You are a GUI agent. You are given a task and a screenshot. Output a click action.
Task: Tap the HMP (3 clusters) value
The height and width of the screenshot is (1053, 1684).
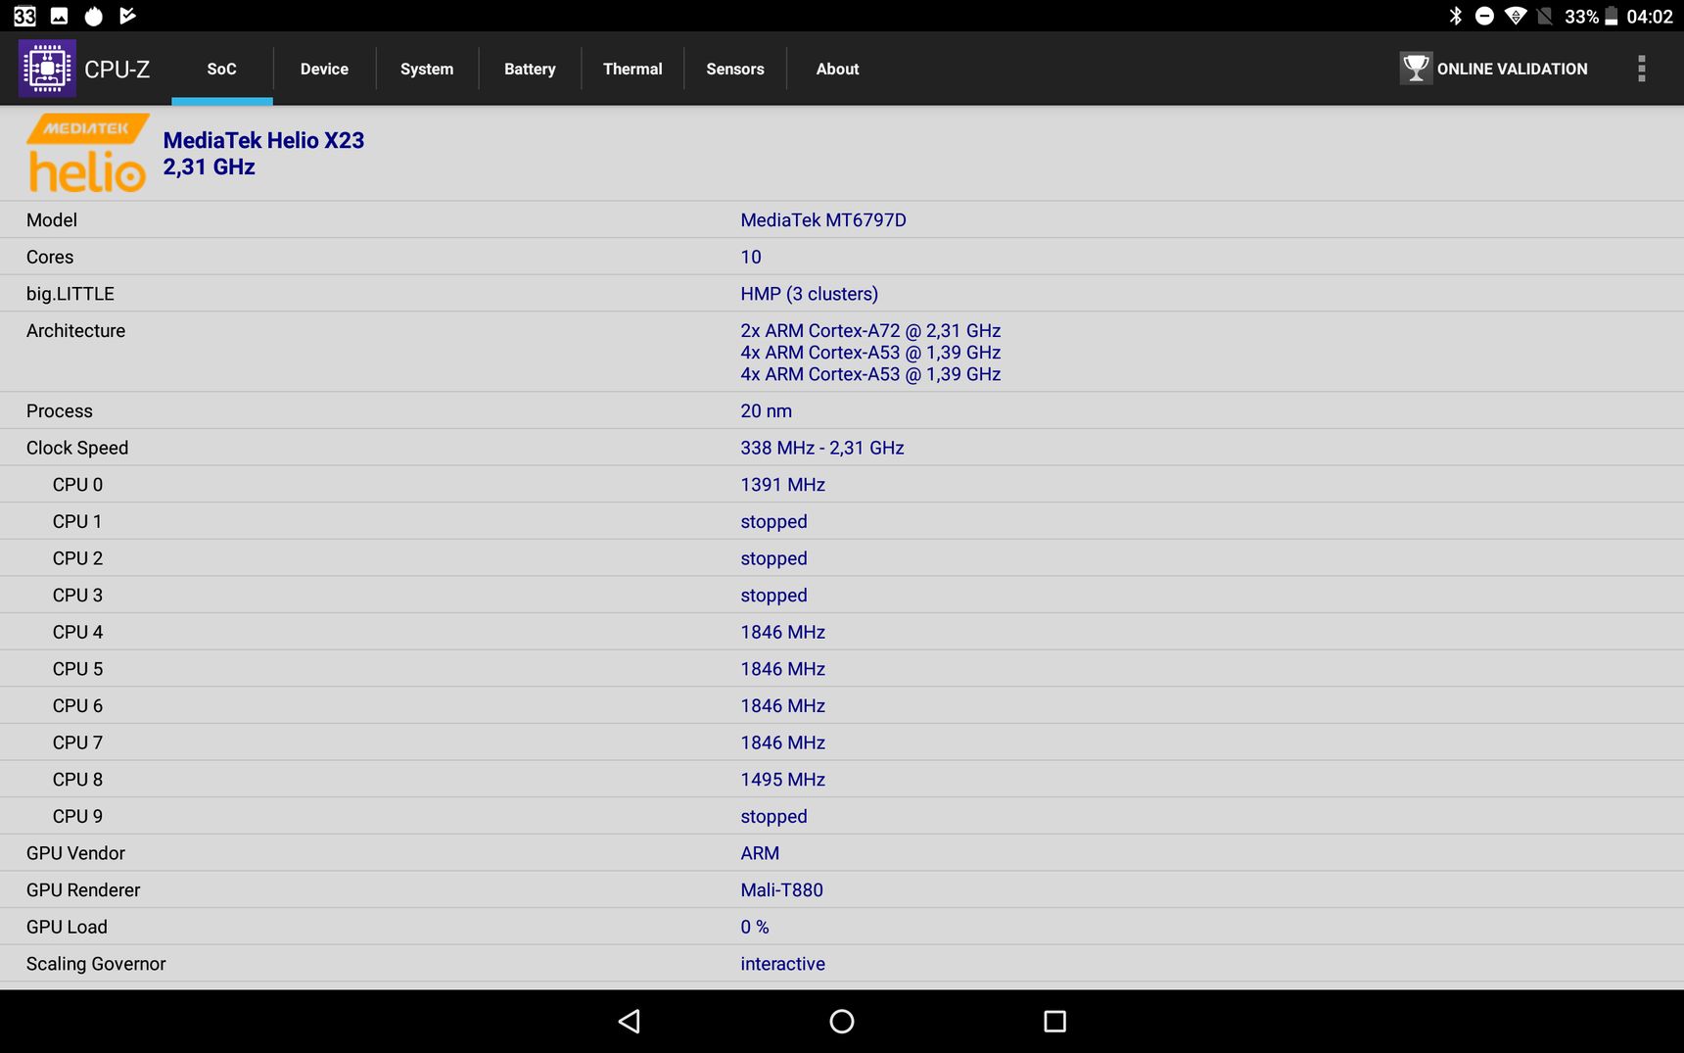(810, 294)
